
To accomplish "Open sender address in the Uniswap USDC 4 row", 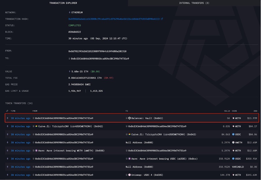I will point(64,175).
